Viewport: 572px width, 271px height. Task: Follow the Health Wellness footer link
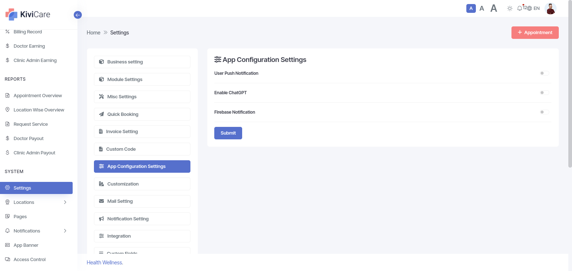point(104,263)
